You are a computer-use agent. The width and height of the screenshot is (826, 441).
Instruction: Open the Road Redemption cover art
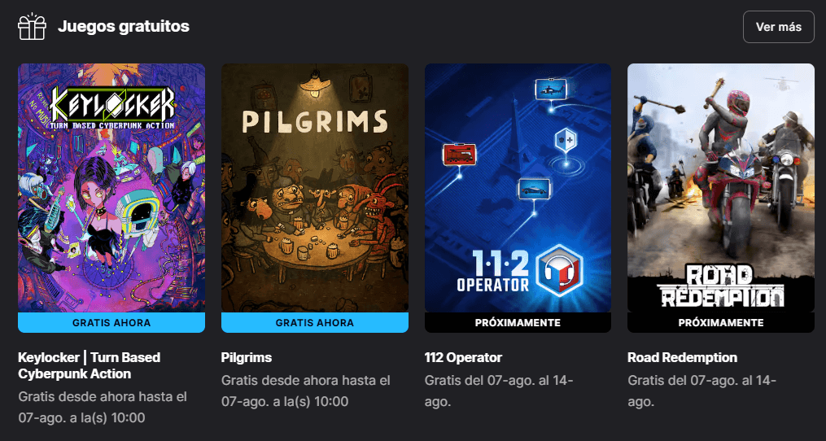click(x=721, y=188)
